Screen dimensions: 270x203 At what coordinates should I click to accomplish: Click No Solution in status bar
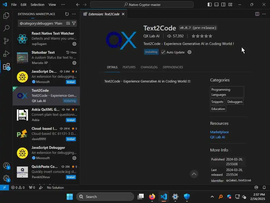coord(55,187)
